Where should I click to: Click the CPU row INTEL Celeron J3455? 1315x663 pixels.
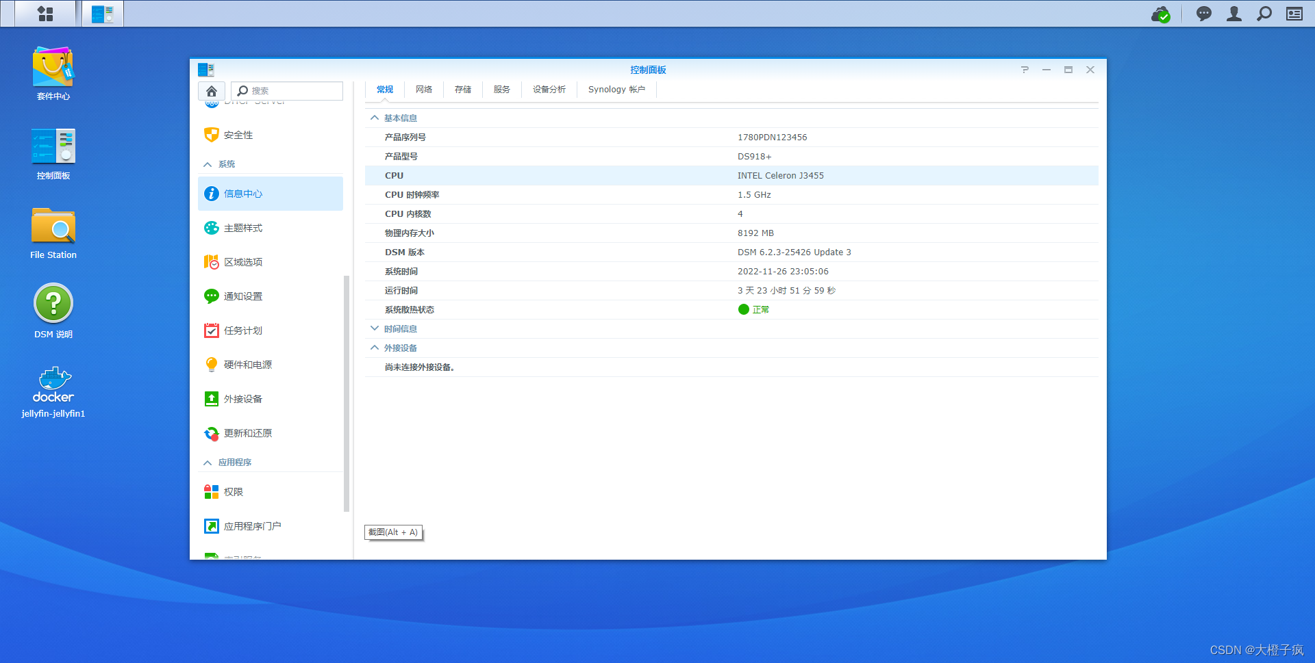point(731,176)
